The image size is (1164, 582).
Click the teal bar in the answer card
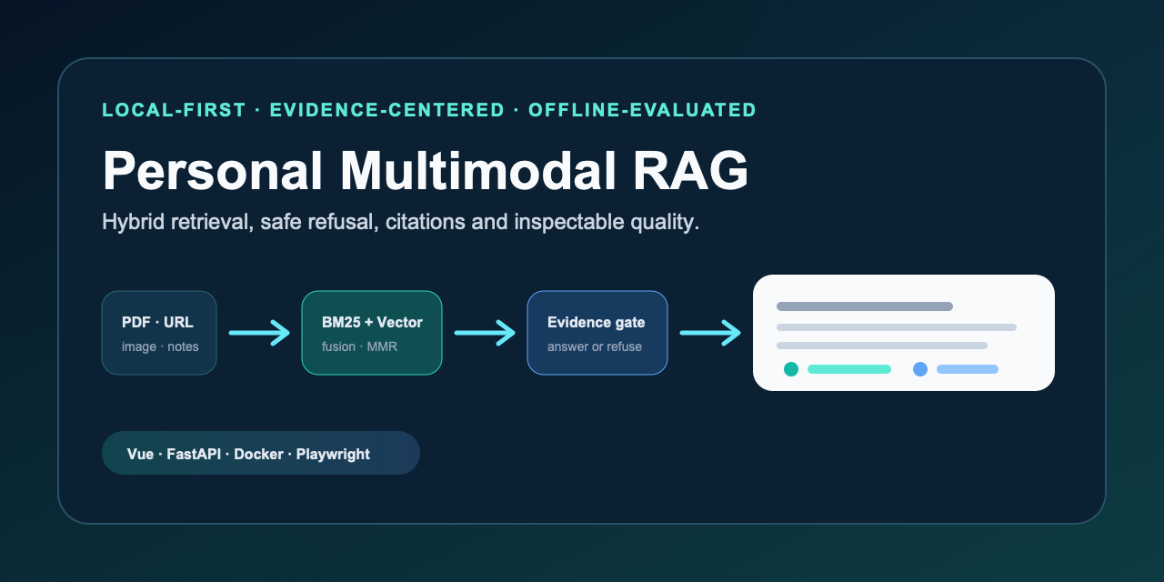coord(849,369)
